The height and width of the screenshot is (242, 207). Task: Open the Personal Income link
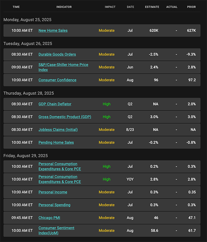click(53, 192)
